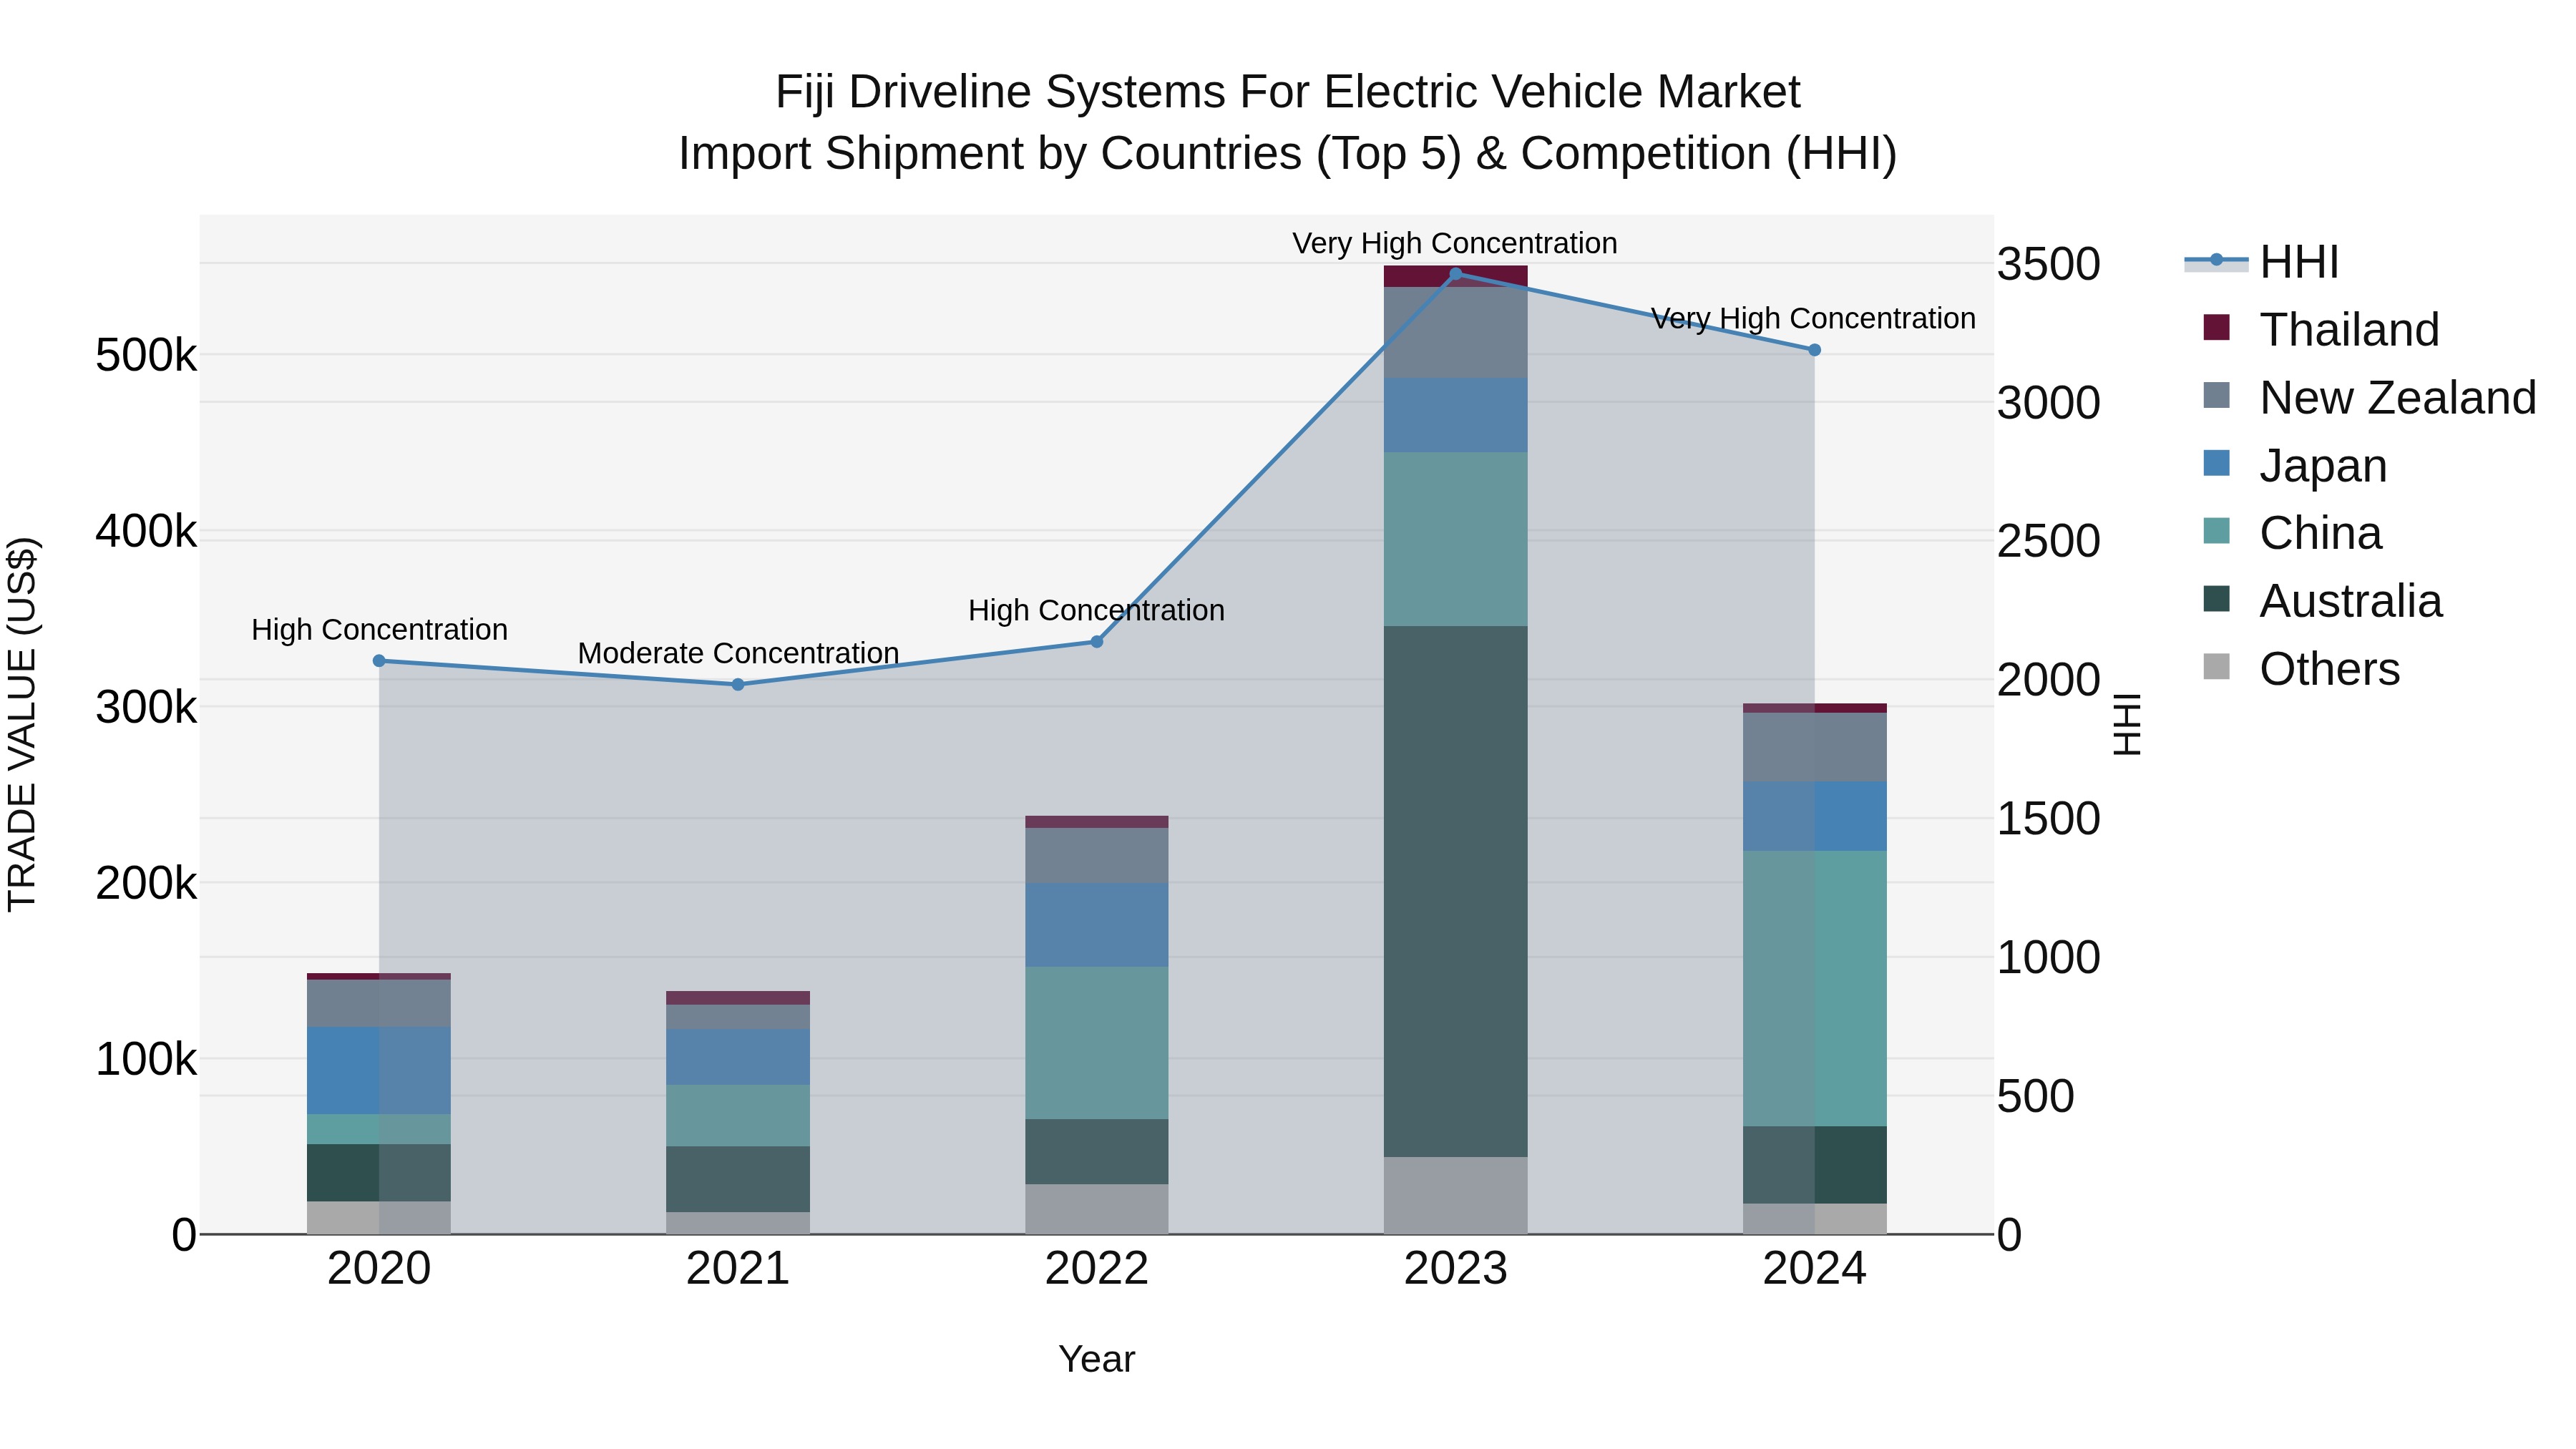Click the 2020 Japan bar segment
This screenshot has width=2576, height=1449.
[379, 1071]
